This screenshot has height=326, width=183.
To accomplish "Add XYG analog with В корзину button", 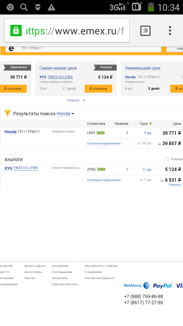I will pos(98,89).
